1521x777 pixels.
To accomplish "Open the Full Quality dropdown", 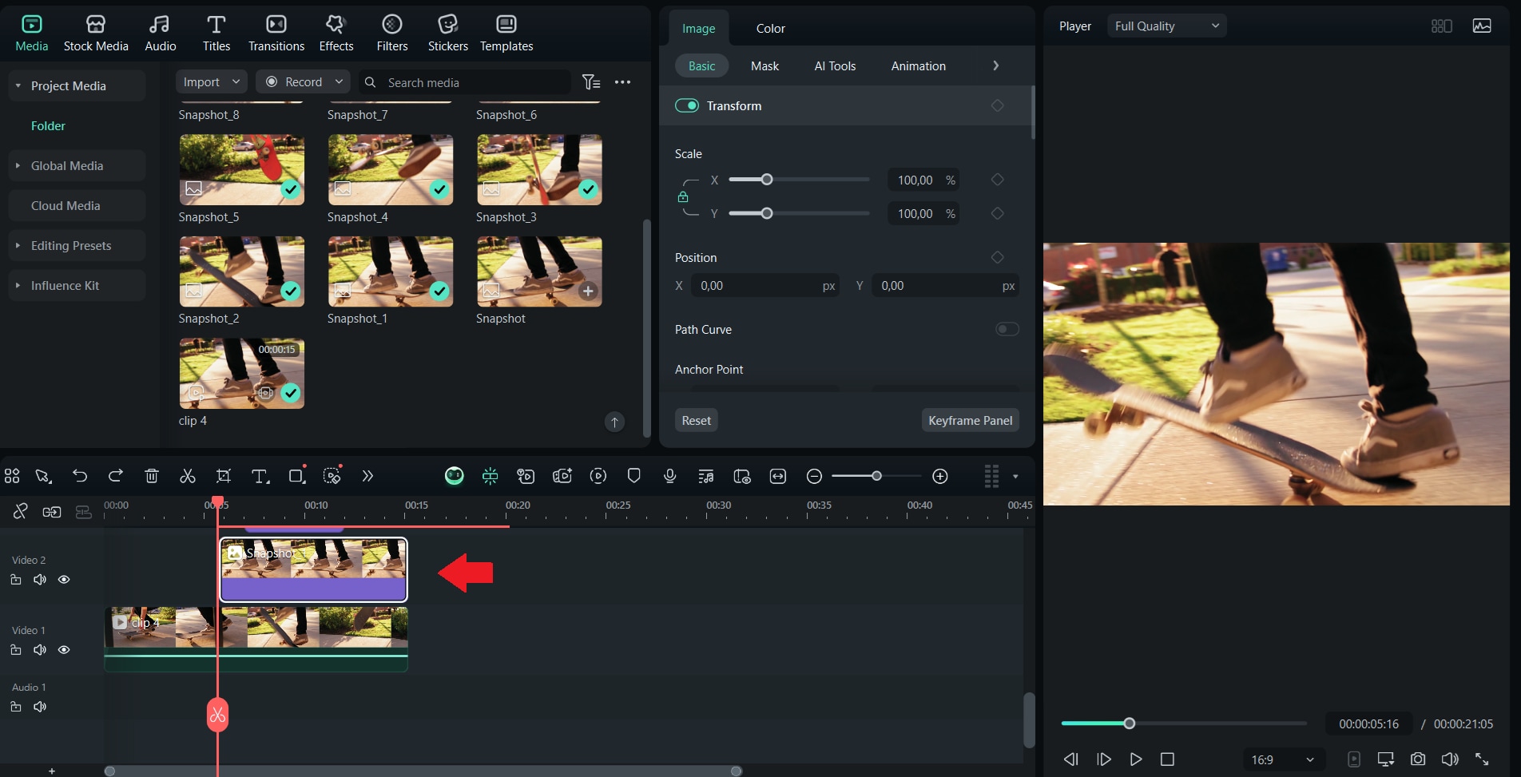I will tap(1166, 26).
